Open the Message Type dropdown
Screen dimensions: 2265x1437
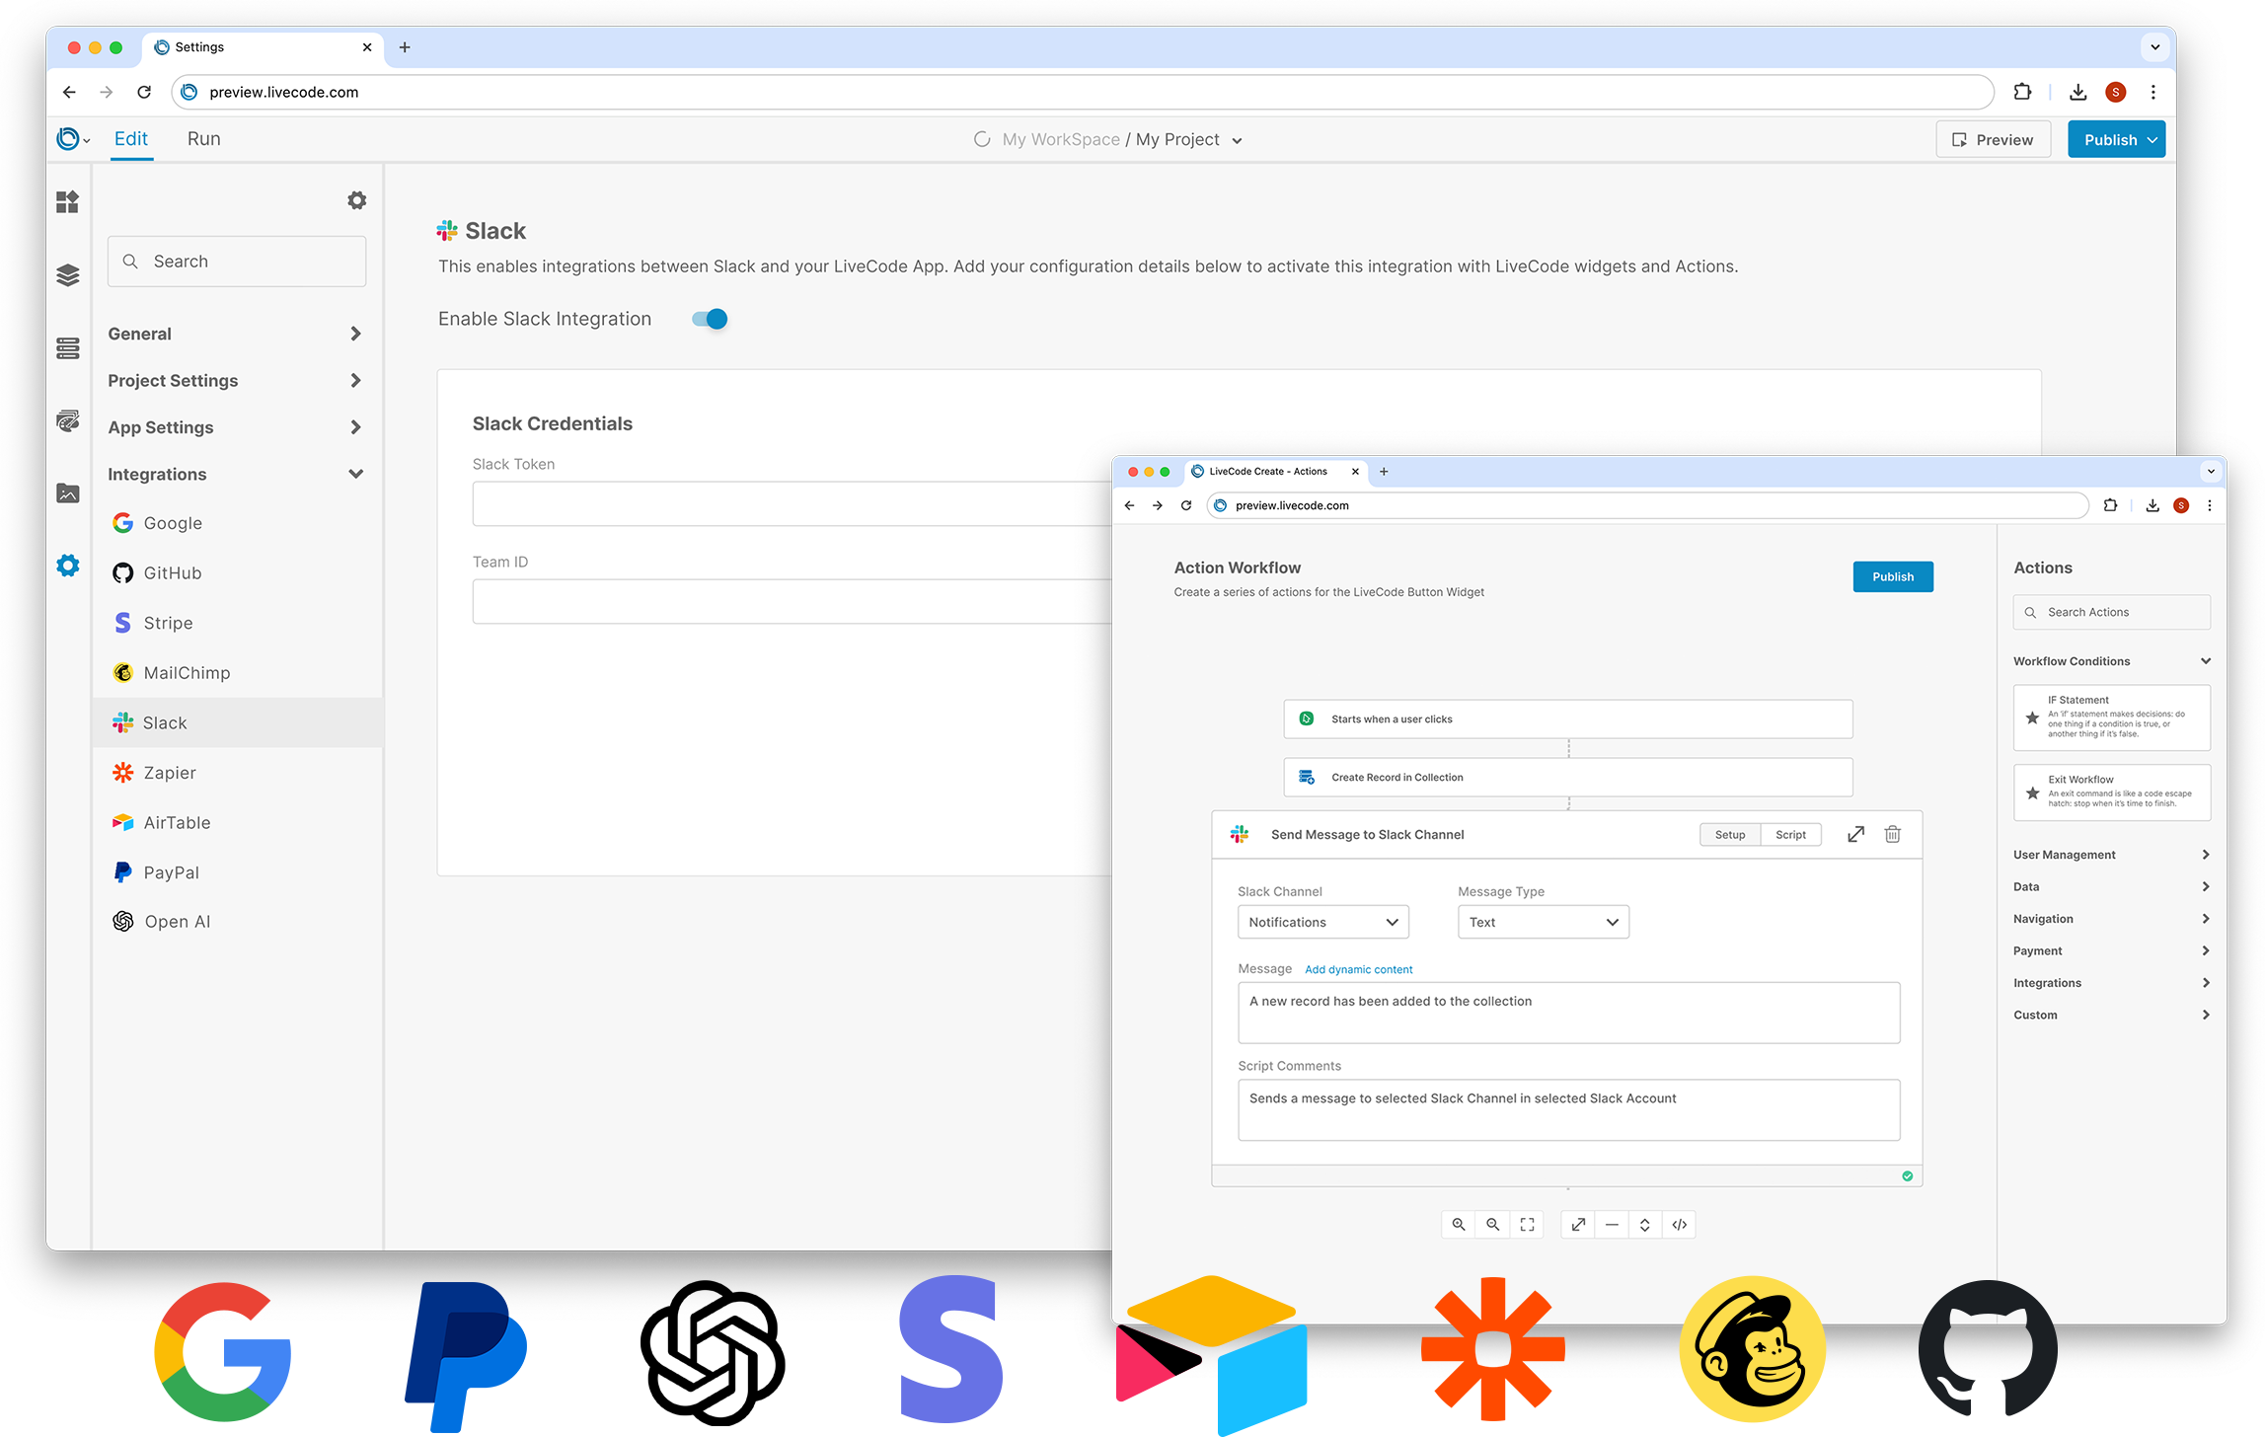pos(1543,922)
